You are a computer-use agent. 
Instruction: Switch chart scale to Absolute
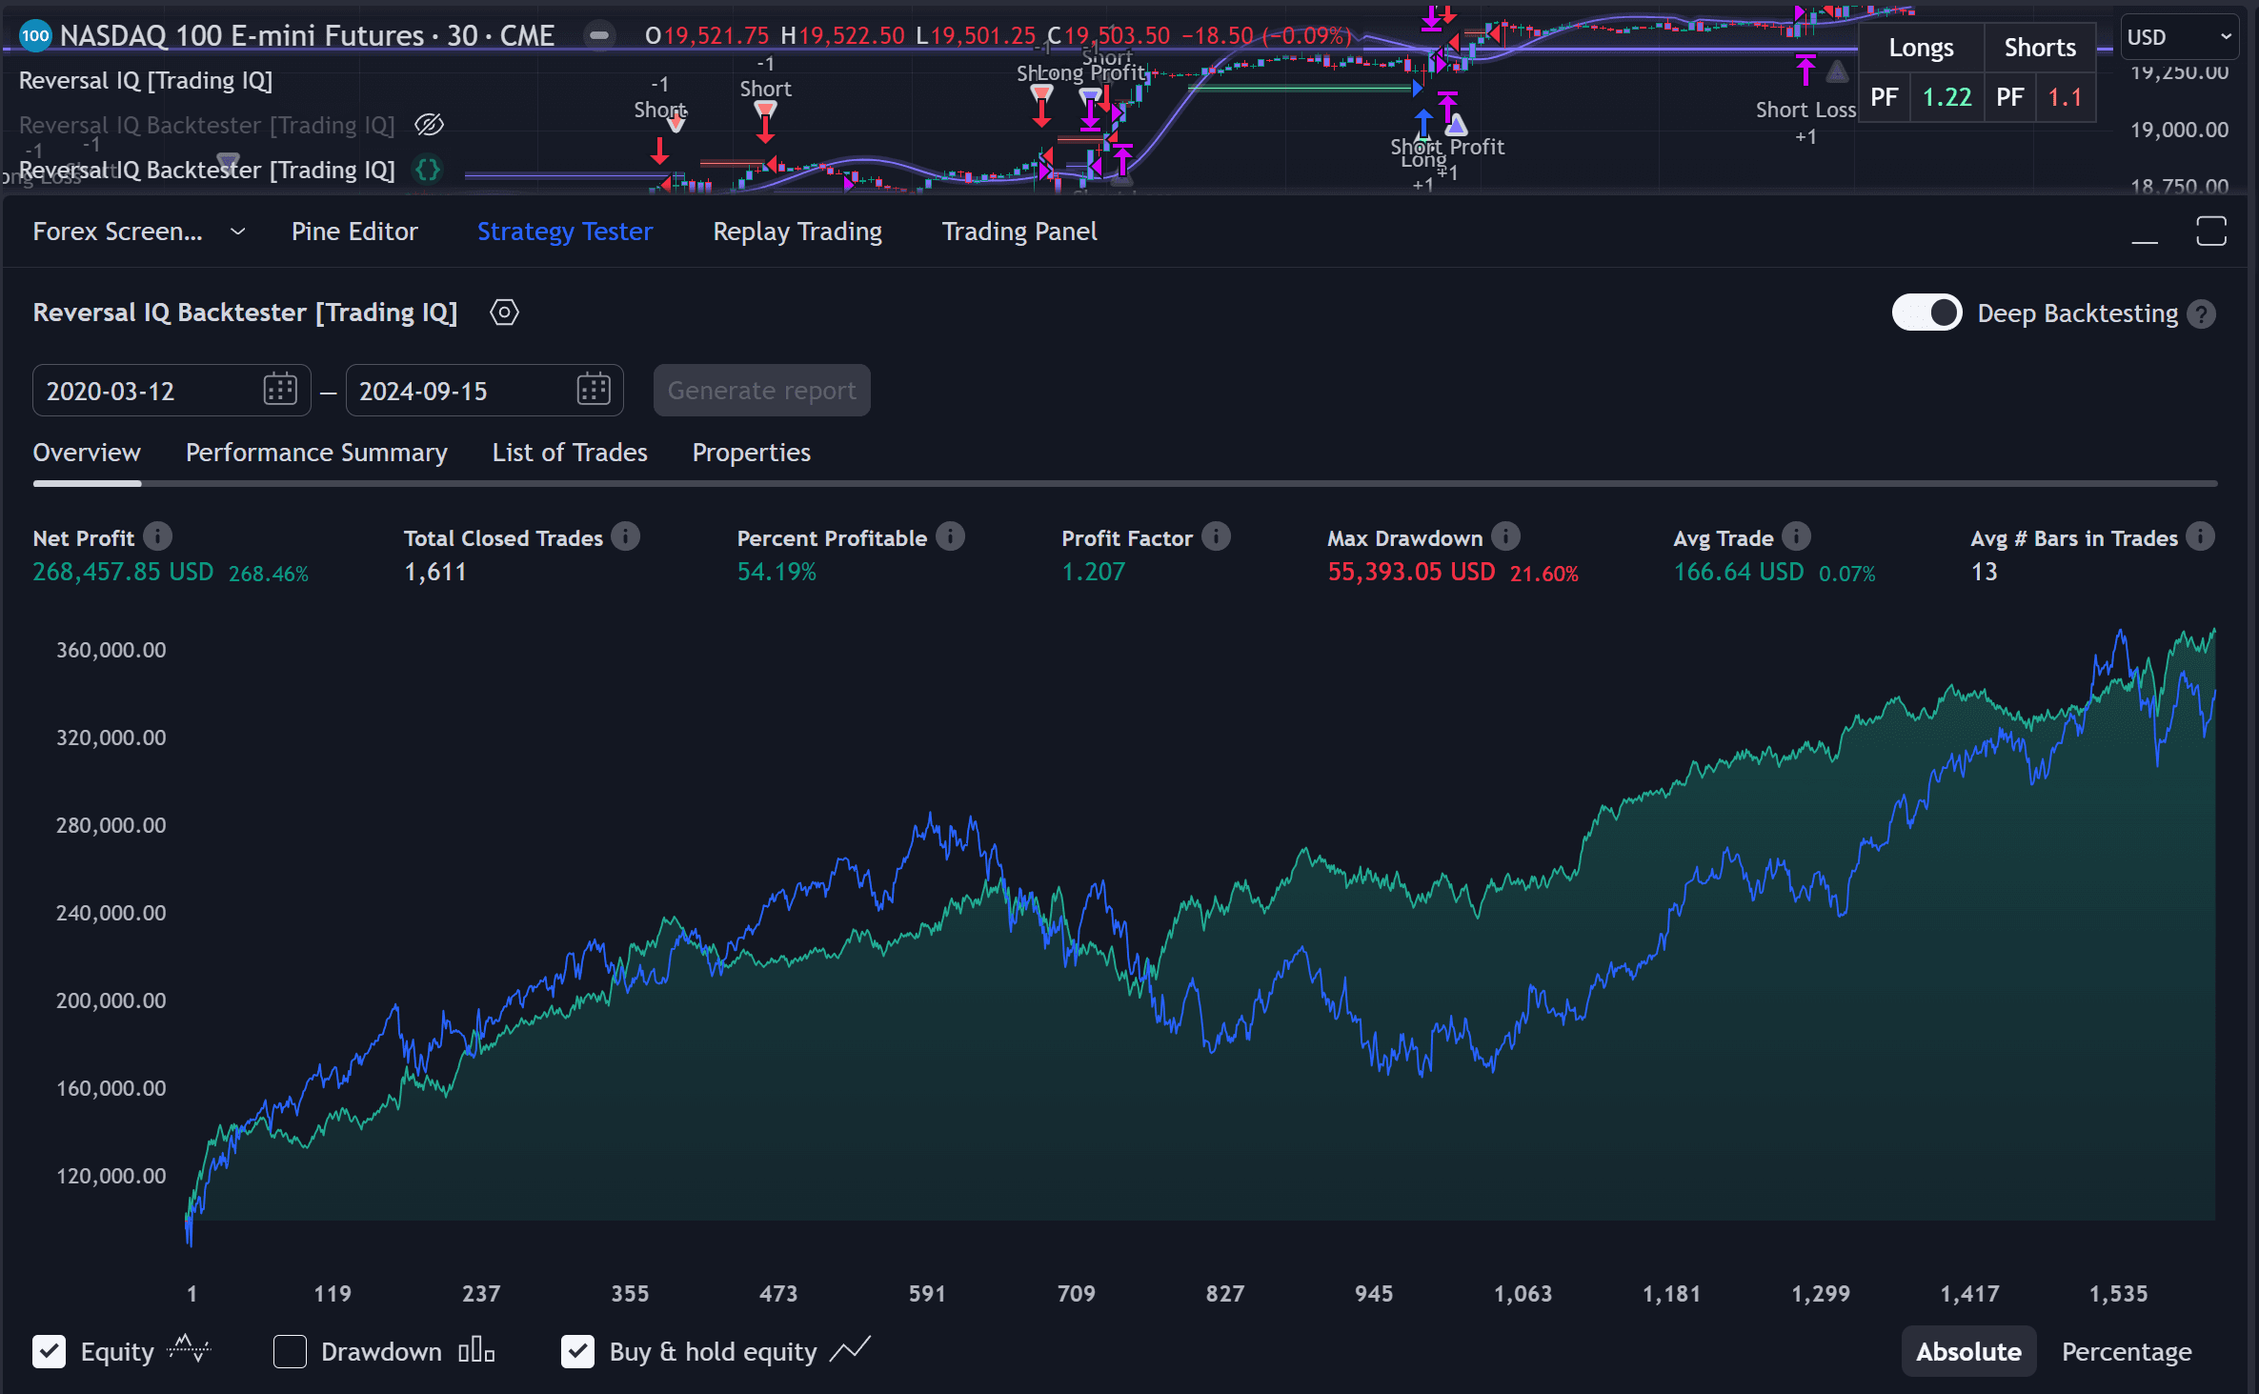coord(1968,1351)
